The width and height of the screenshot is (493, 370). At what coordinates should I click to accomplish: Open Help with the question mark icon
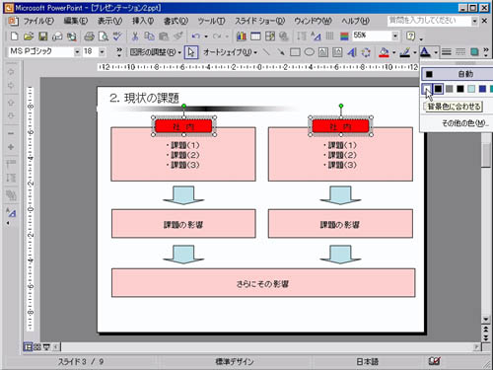410,36
